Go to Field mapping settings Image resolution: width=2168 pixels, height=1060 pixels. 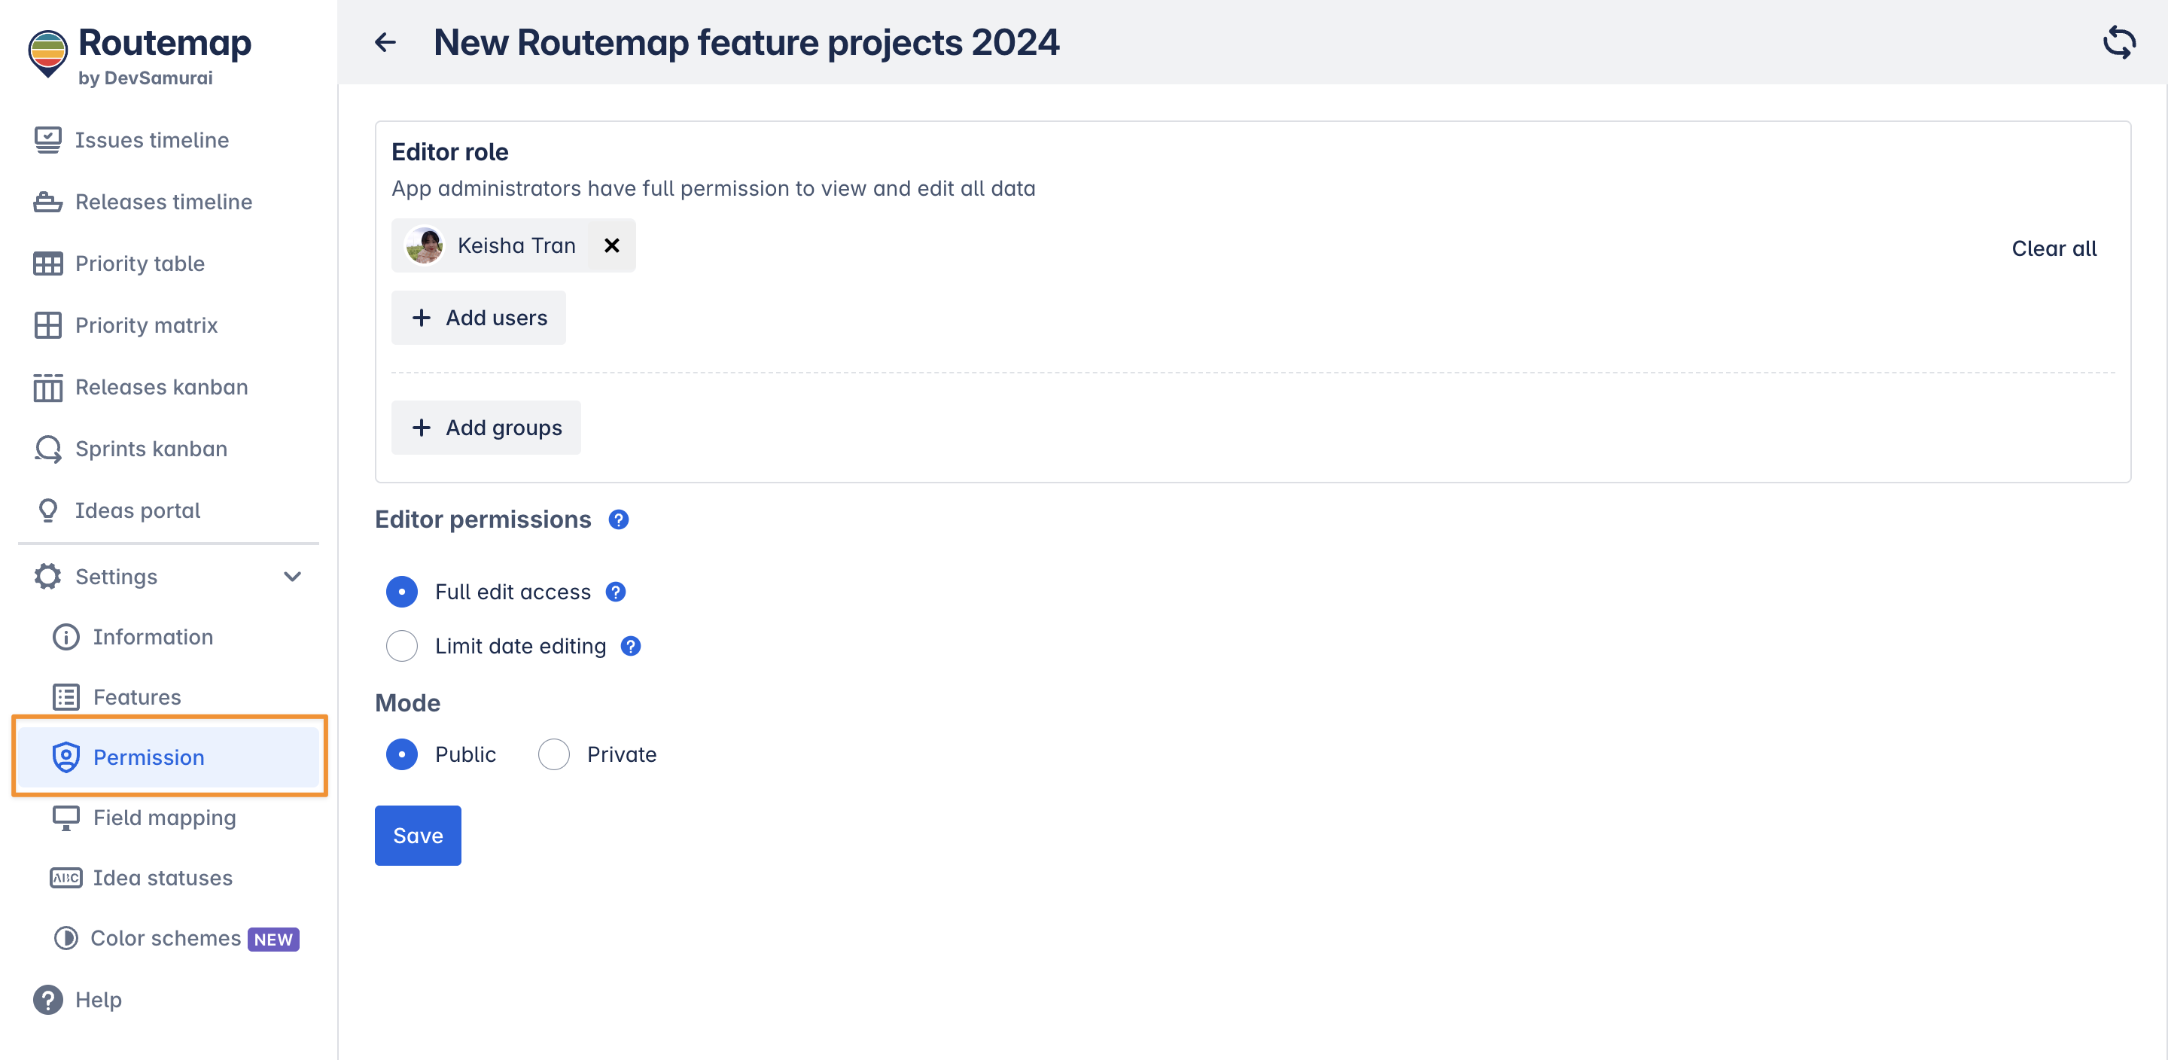coord(164,818)
